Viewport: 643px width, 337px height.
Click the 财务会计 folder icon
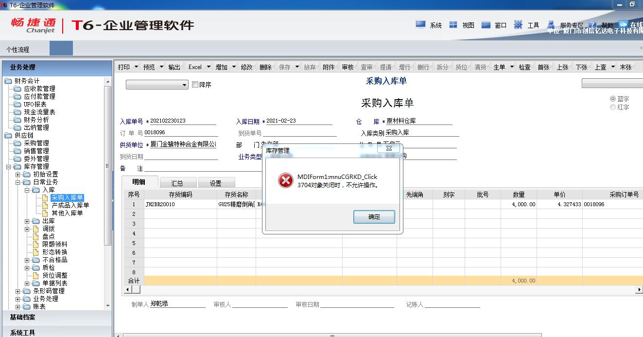(x=8, y=81)
